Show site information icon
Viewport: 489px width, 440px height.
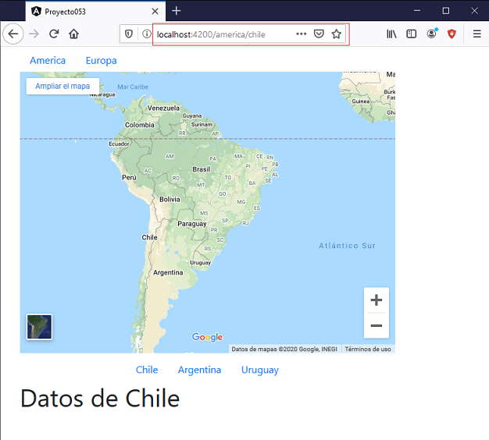(146, 34)
